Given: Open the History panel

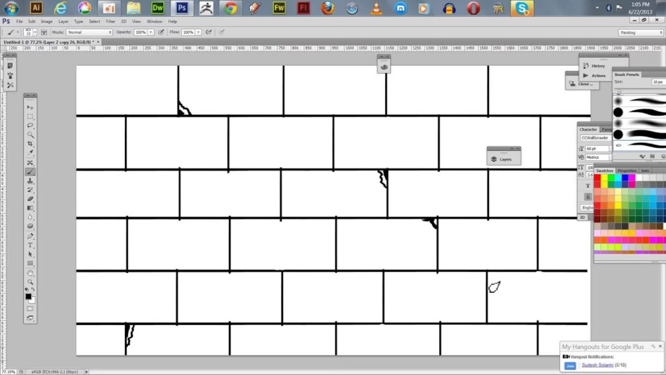Looking at the screenshot, I should pos(597,66).
